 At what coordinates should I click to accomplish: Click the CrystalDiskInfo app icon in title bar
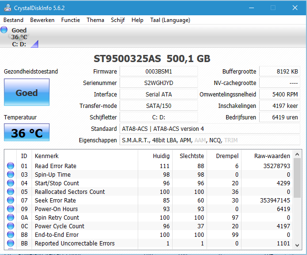point(8,8)
